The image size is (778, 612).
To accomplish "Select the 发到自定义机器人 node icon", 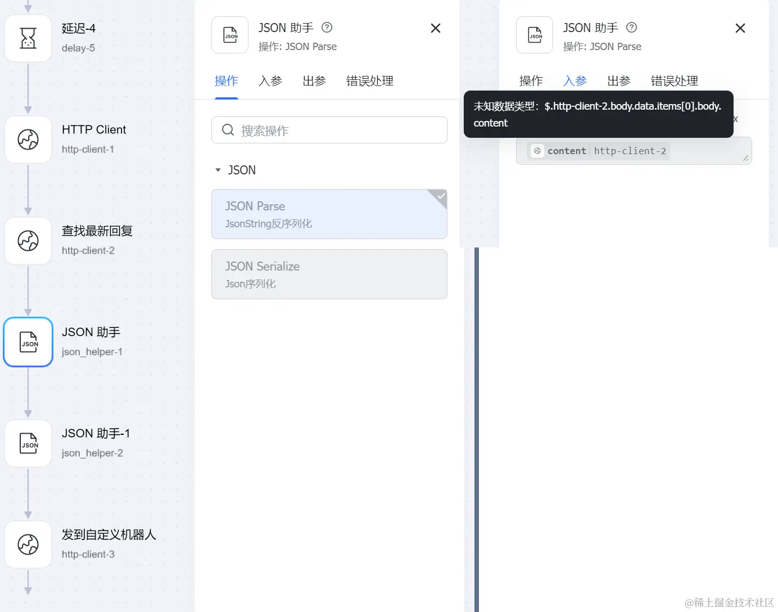I will pyautogui.click(x=28, y=544).
